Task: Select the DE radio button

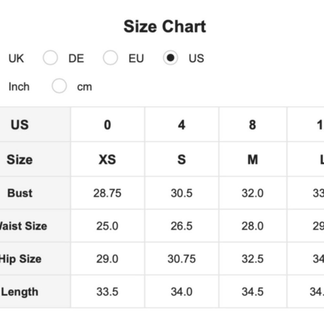Action: (x=51, y=58)
